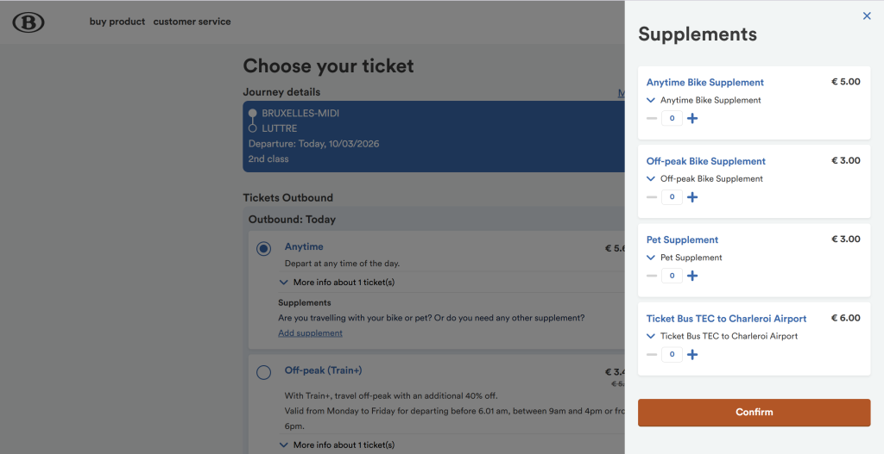Add one Pet Supplement with plus
884x454 pixels.
tap(692, 276)
